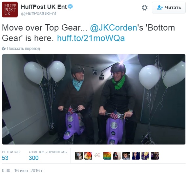Click the rainbow flag liker avatar
Screen dimensions: 188x177
(x=107, y=156)
